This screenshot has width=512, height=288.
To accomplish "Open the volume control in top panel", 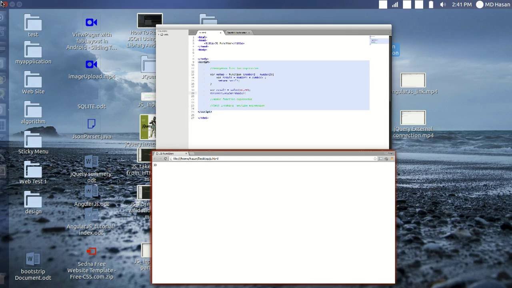I will (x=442, y=5).
